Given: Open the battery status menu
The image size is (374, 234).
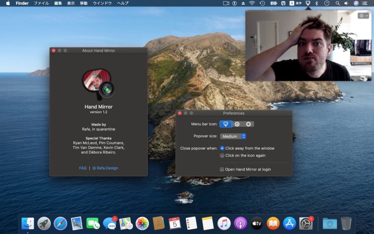Looking at the screenshot, I should [x=274, y=3].
